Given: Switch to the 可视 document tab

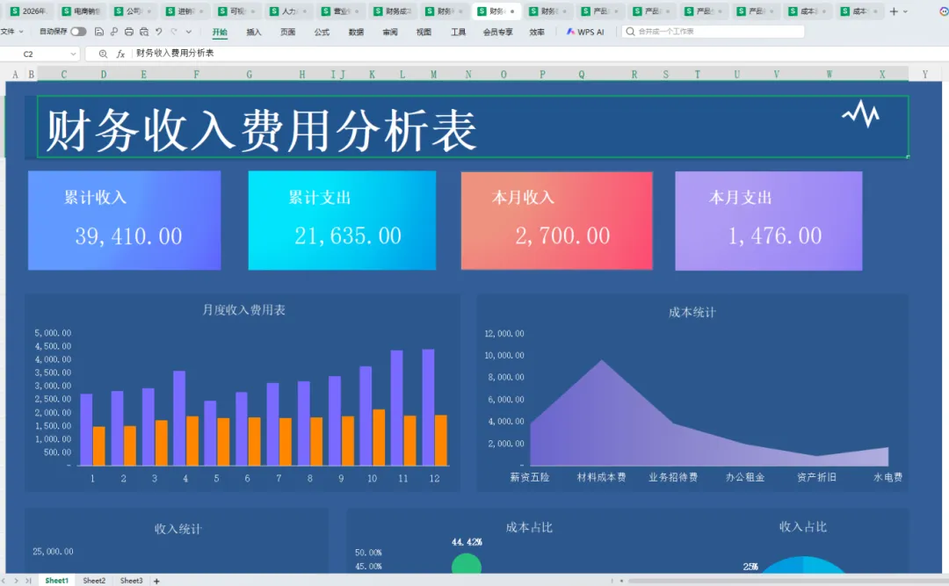Looking at the screenshot, I should (236, 11).
